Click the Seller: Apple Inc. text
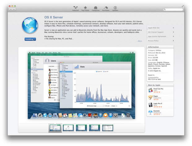Screen dimensions: 192x146 coord(154,69)
